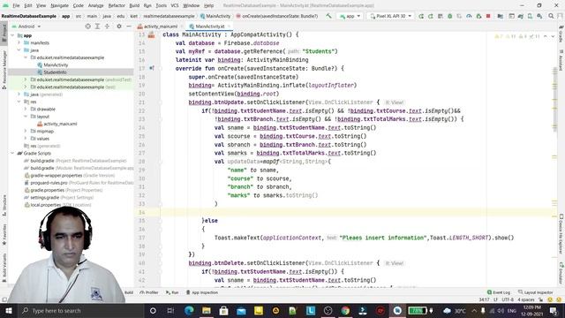
Task: Expand the edu.kiet package marked androidTest
Action: 26,79
